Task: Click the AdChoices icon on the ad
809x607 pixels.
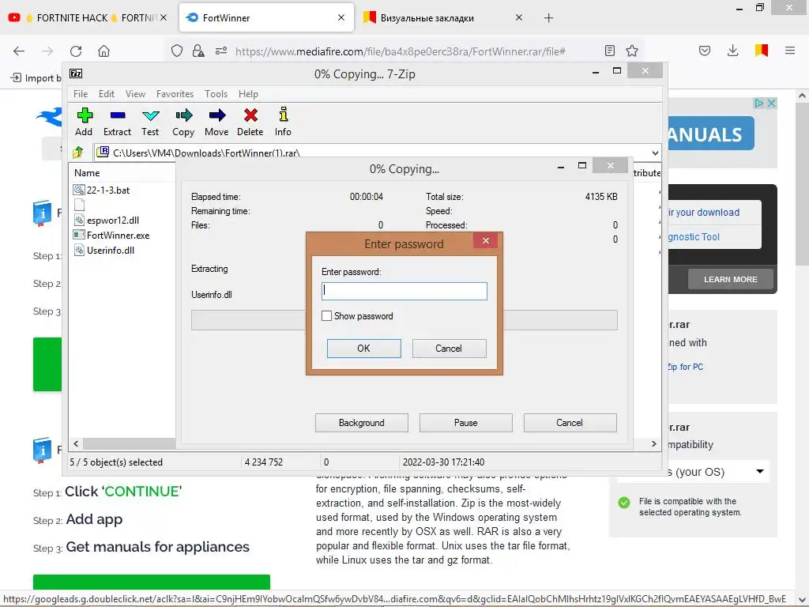Action: [759, 104]
